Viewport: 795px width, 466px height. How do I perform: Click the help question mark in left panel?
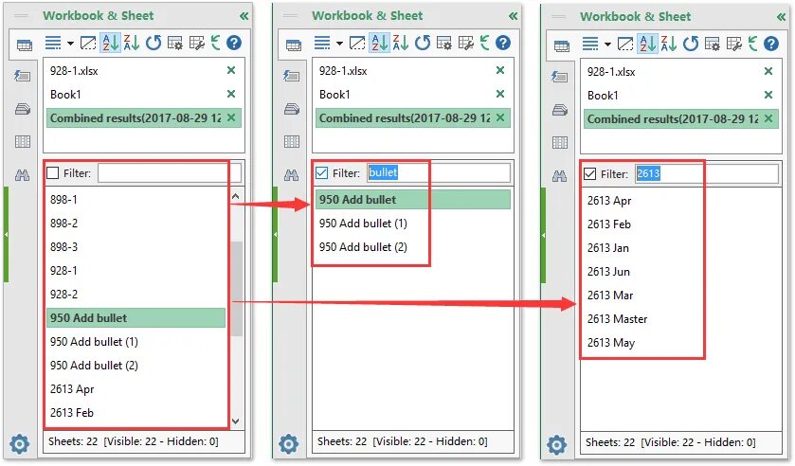[x=234, y=43]
